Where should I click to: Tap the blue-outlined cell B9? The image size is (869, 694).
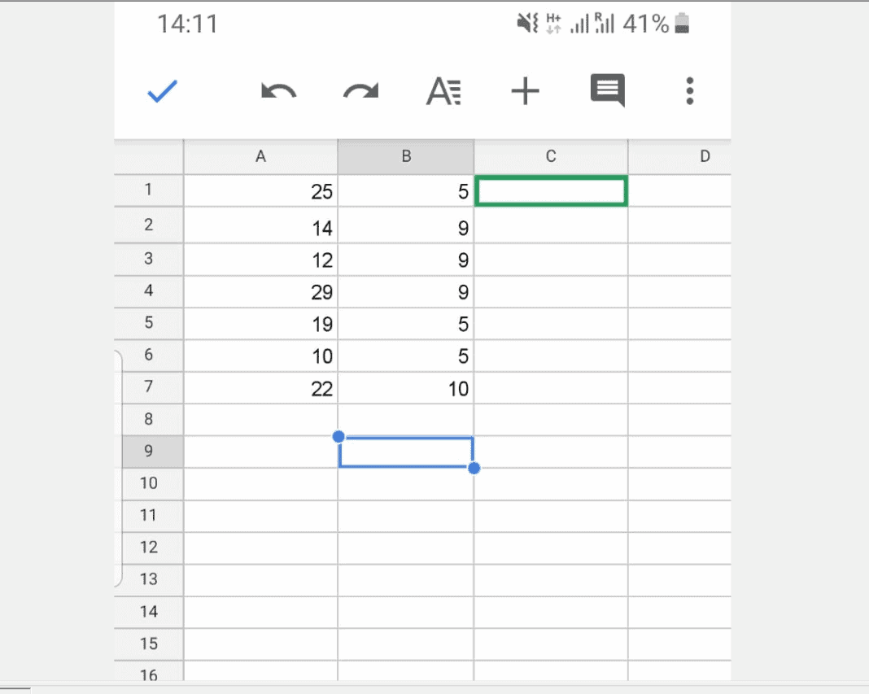[406, 452]
